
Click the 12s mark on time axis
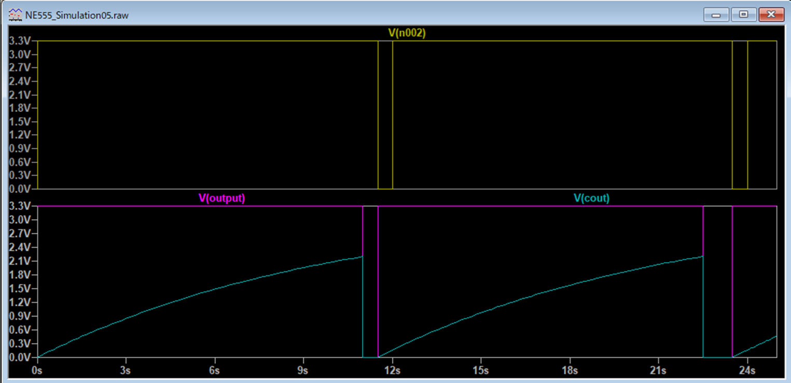(x=392, y=371)
